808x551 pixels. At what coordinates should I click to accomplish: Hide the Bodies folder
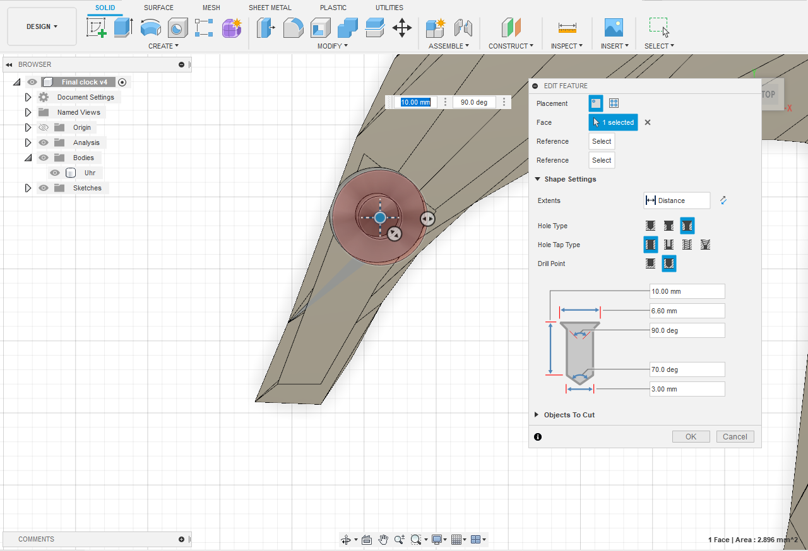(x=44, y=158)
